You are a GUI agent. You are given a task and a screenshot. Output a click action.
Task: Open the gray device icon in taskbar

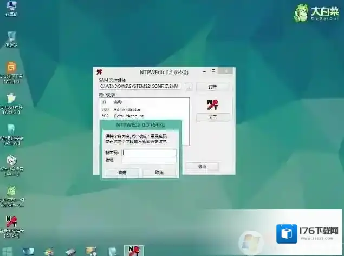point(70,252)
